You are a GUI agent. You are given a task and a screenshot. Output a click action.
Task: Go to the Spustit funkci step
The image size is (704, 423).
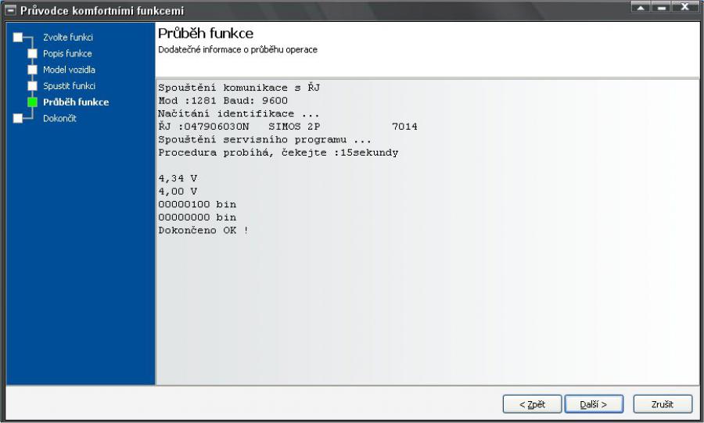point(69,86)
